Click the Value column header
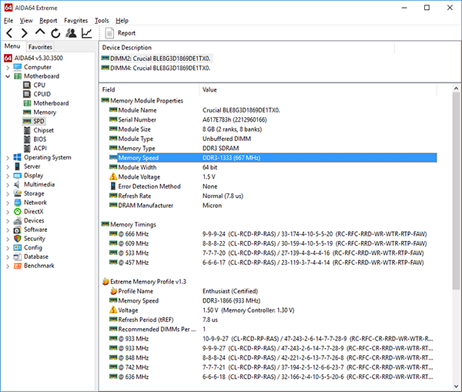The image size is (462, 392). (x=318, y=89)
